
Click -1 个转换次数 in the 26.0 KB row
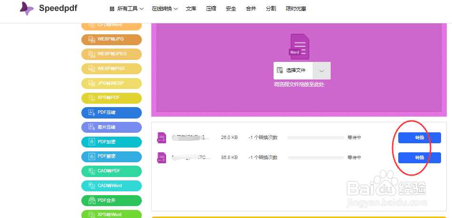(263, 138)
